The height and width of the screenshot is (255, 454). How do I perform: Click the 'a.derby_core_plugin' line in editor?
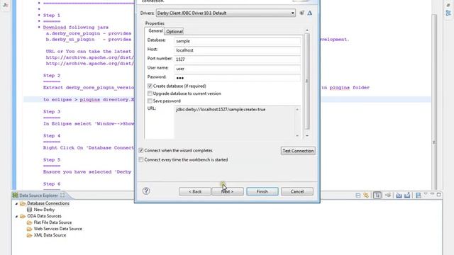[x=89, y=33]
